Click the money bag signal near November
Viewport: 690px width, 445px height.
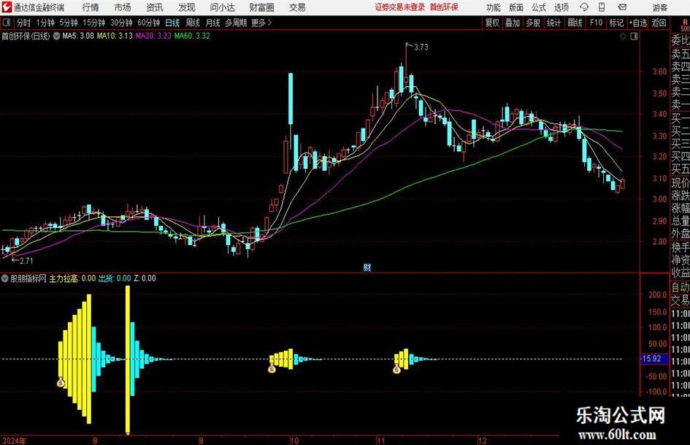pyautogui.click(x=396, y=369)
